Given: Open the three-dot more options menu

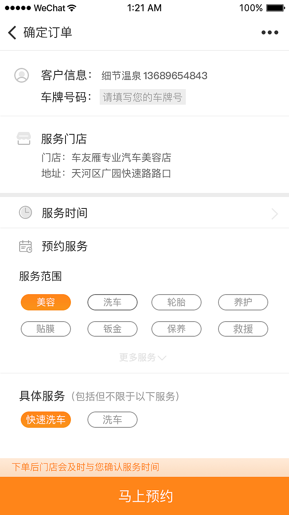Looking at the screenshot, I should tap(270, 32).
